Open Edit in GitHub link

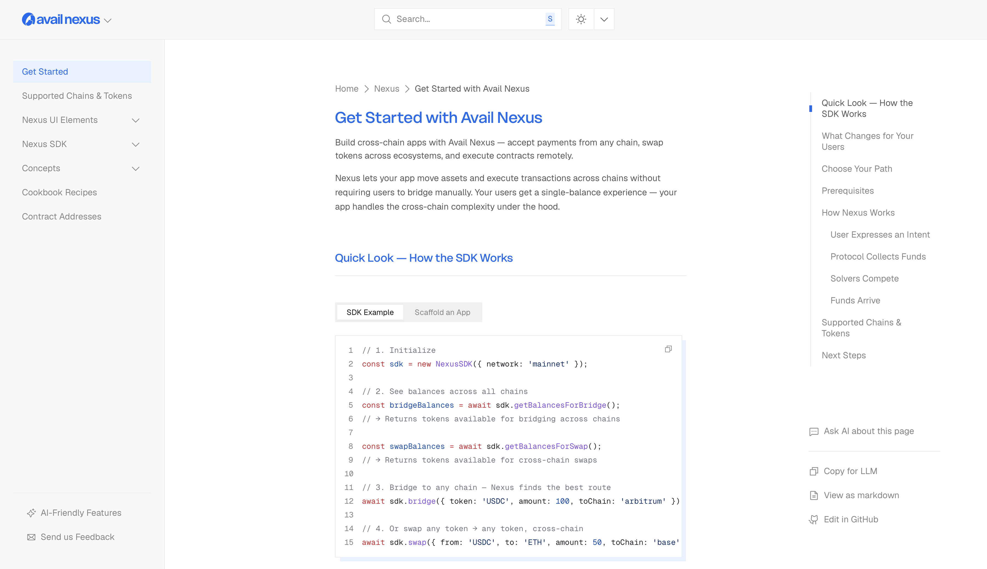click(x=851, y=519)
